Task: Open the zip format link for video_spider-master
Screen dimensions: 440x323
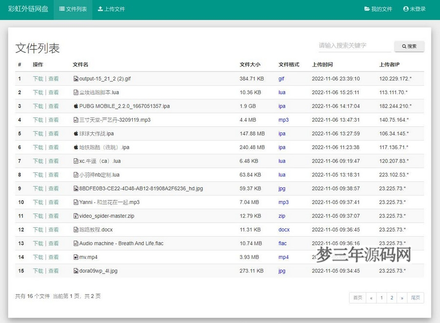Action: (x=282, y=216)
